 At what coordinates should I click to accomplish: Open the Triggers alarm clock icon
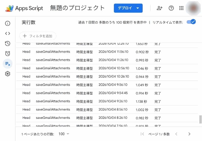coord(8,54)
